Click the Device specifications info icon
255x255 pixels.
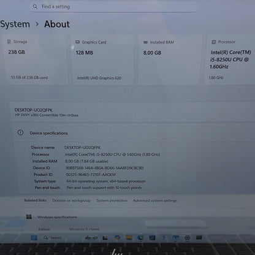pos(20,132)
